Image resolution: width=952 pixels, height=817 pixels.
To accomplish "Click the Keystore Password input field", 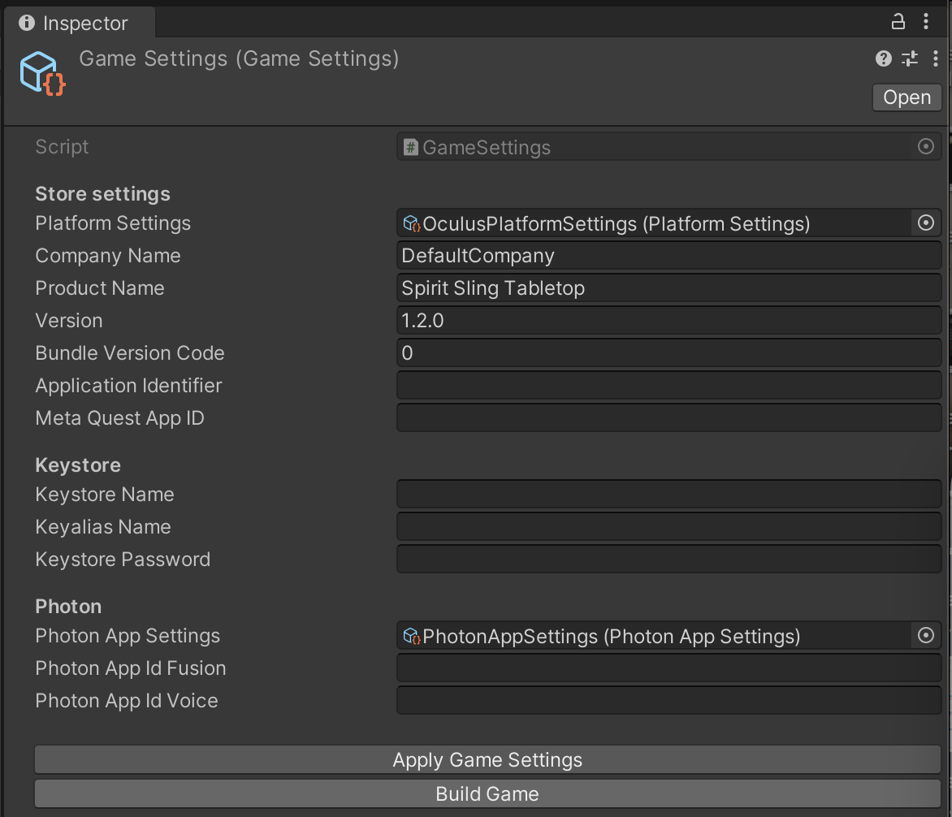I will [x=669, y=559].
